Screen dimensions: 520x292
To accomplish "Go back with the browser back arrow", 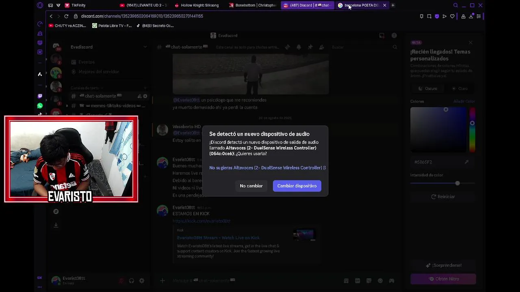I will [x=51, y=16].
